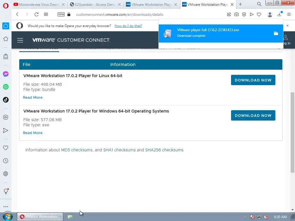Open the Windows Start button
Viewport: 295px width, 221px height.
[7, 216]
